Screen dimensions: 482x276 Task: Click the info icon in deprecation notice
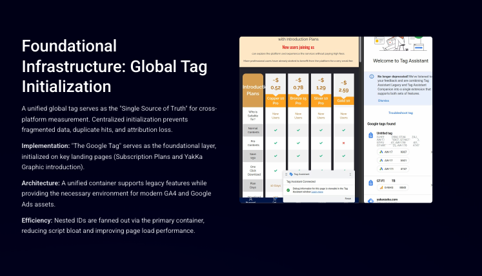[371, 77]
